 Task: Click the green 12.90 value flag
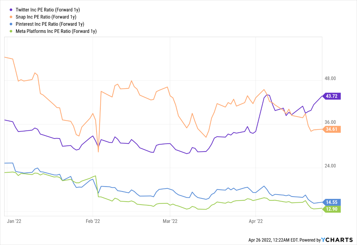coord(332,209)
